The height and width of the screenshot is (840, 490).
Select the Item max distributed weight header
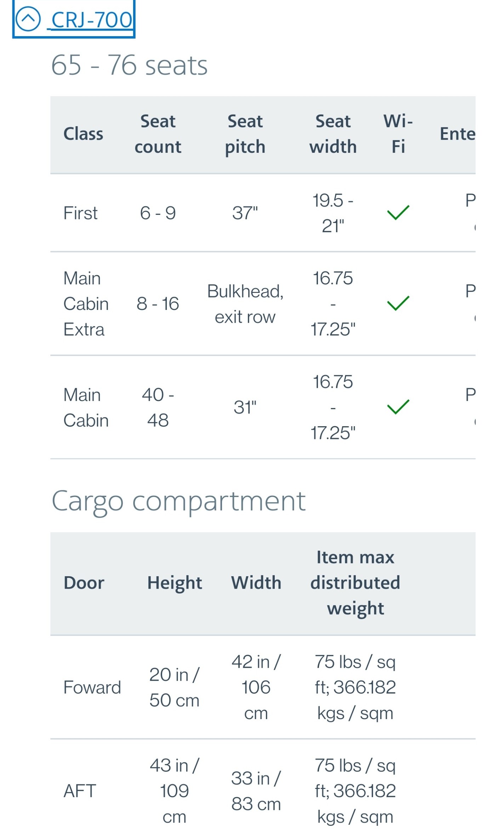[355, 583]
